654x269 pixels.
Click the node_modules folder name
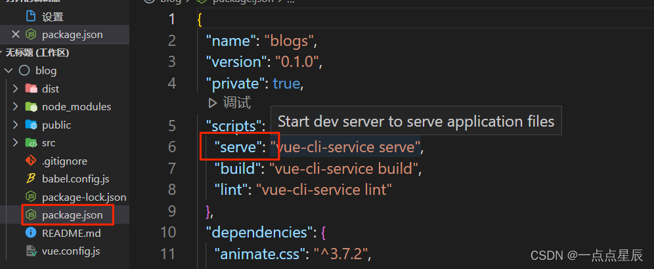click(x=77, y=107)
